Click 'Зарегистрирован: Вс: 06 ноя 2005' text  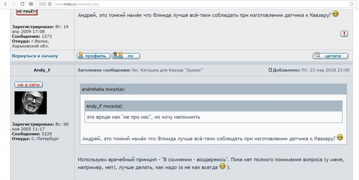pyautogui.click(x=40, y=127)
